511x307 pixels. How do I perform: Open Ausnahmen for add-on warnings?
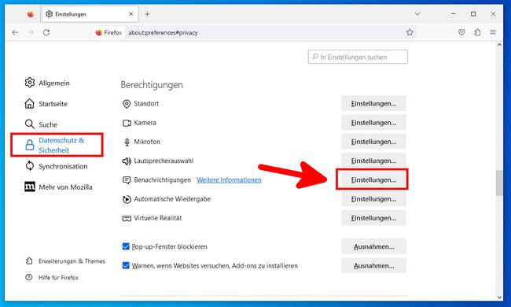tap(373, 265)
